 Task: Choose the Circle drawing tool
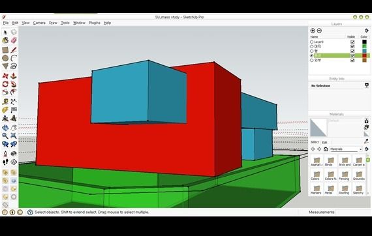[5, 58]
